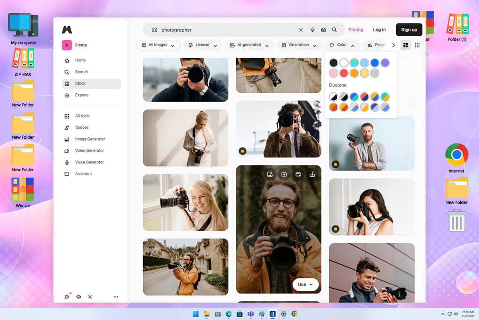The image size is (479, 320).
Task: Start voice search with microphone icon
Action: (312, 30)
